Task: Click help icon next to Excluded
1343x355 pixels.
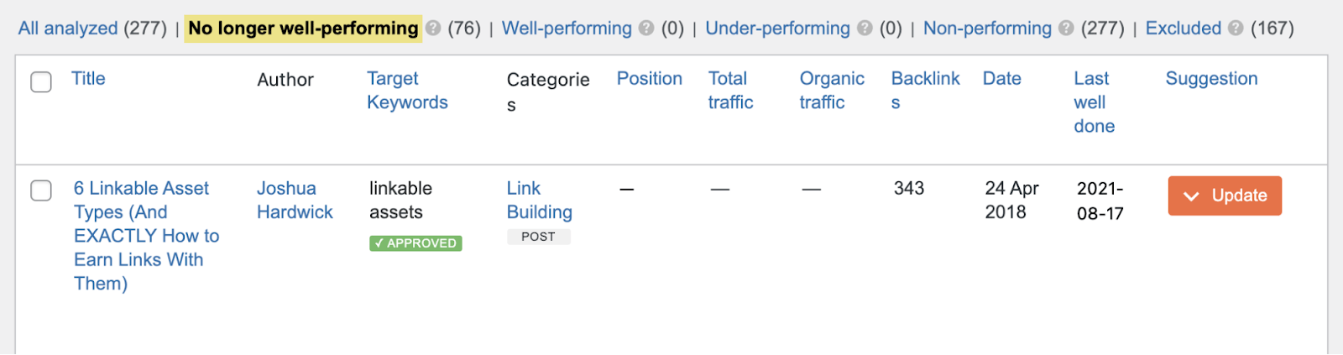Action: click(1236, 29)
